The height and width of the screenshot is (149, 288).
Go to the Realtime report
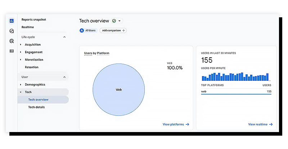pos(28,27)
